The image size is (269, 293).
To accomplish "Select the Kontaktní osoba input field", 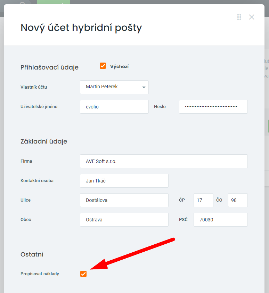I will 124,181.
